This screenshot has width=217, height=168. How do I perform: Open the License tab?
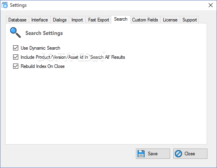[x=170, y=20]
